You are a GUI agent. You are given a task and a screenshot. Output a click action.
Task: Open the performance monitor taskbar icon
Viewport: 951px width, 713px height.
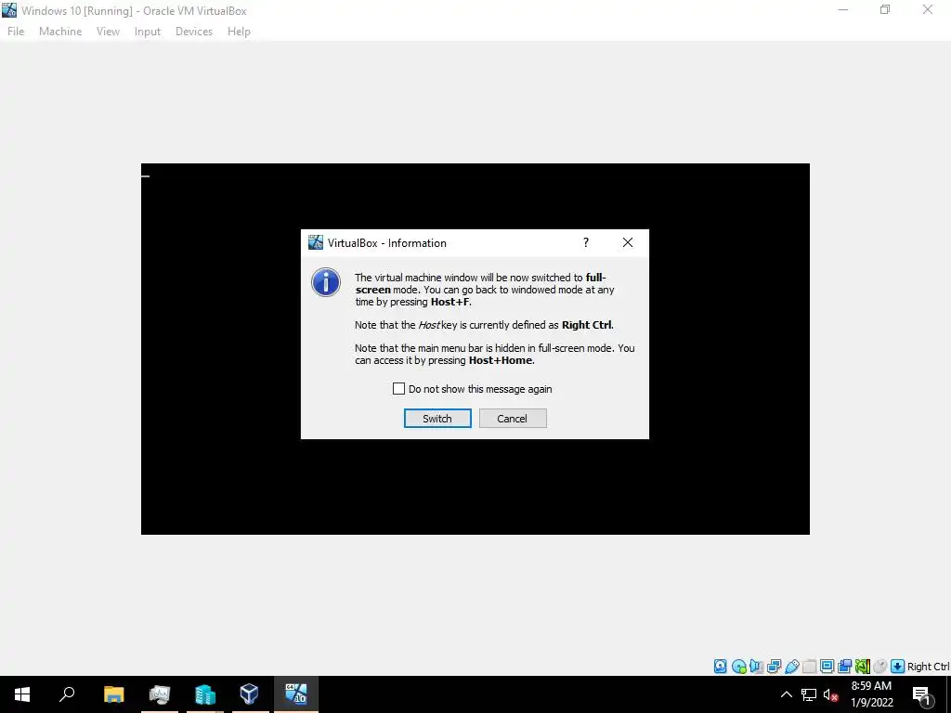(160, 694)
